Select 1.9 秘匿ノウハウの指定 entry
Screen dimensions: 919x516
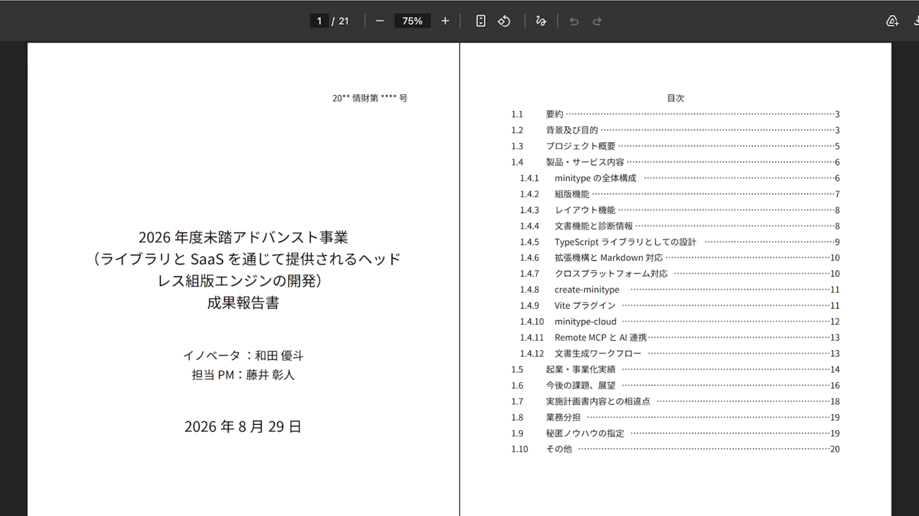pyautogui.click(x=675, y=433)
